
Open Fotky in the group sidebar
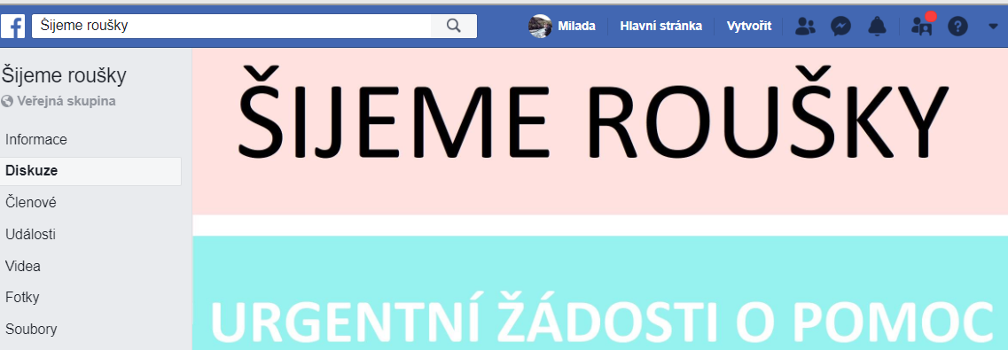tap(22, 298)
